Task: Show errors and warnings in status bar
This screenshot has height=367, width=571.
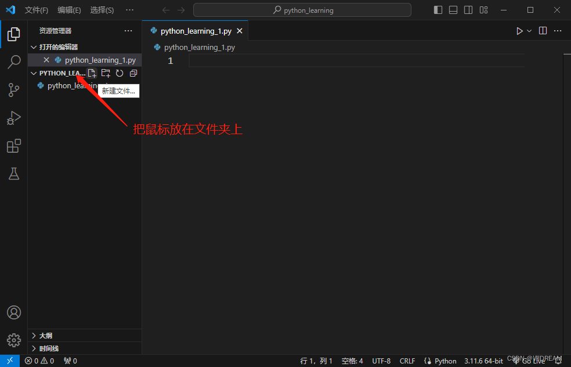Action: (x=39, y=361)
